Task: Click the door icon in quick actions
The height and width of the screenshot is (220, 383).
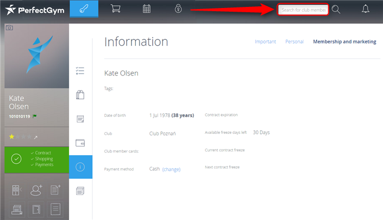Action: [x=36, y=209]
